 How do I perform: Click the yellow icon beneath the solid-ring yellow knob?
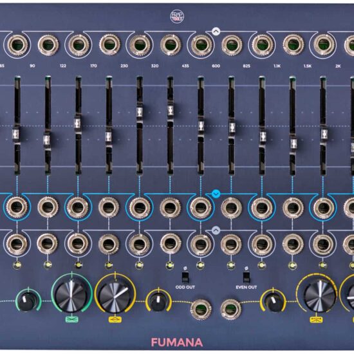[115, 319]
